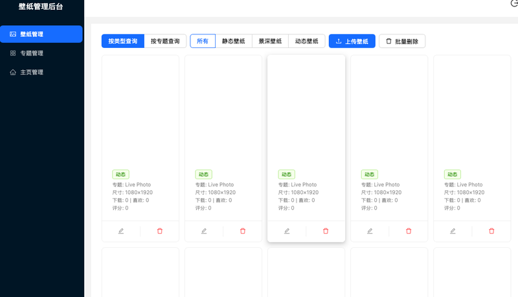The height and width of the screenshot is (297, 518).
Task: Edit the second wallpaper card via pencil icon
Action: 204,231
